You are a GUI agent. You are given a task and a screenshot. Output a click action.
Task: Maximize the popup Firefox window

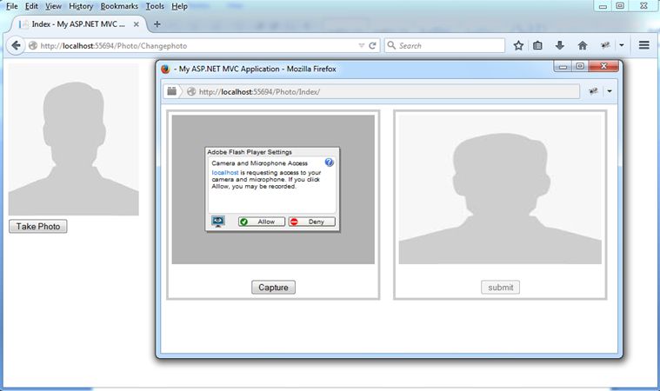(580, 66)
